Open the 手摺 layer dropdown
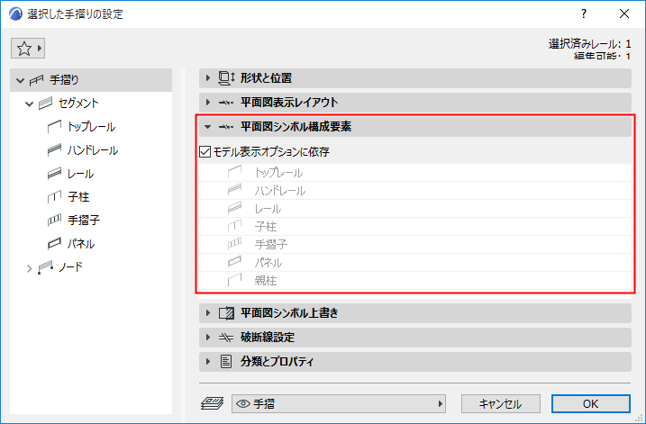Viewport: 646px width, 424px height. [339, 404]
